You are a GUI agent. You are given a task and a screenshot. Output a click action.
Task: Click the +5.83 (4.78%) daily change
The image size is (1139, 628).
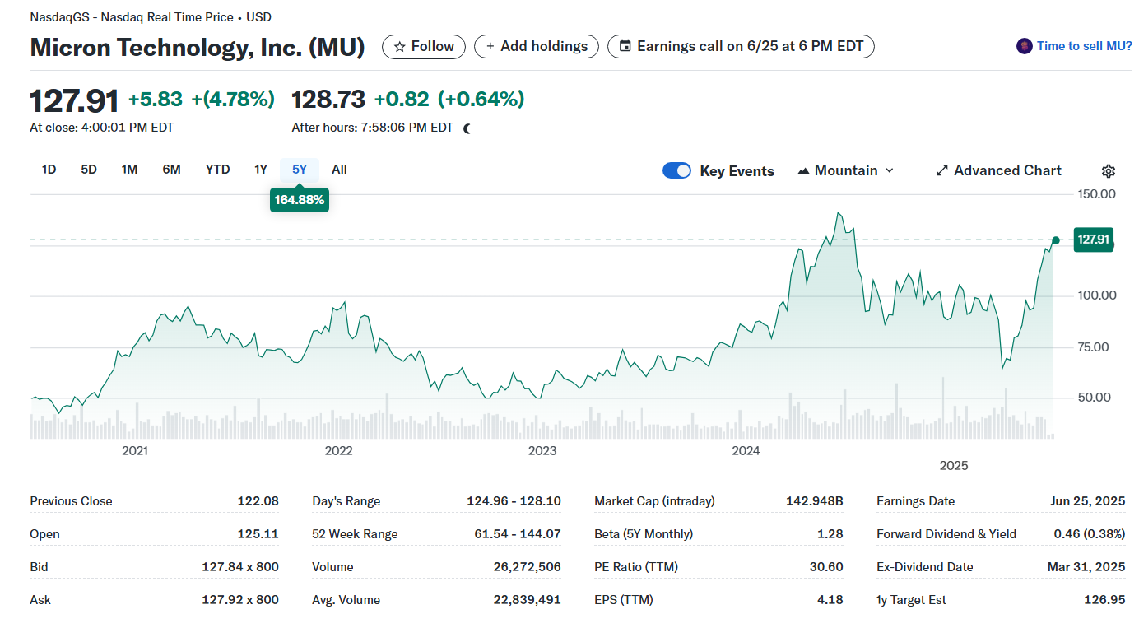click(202, 100)
